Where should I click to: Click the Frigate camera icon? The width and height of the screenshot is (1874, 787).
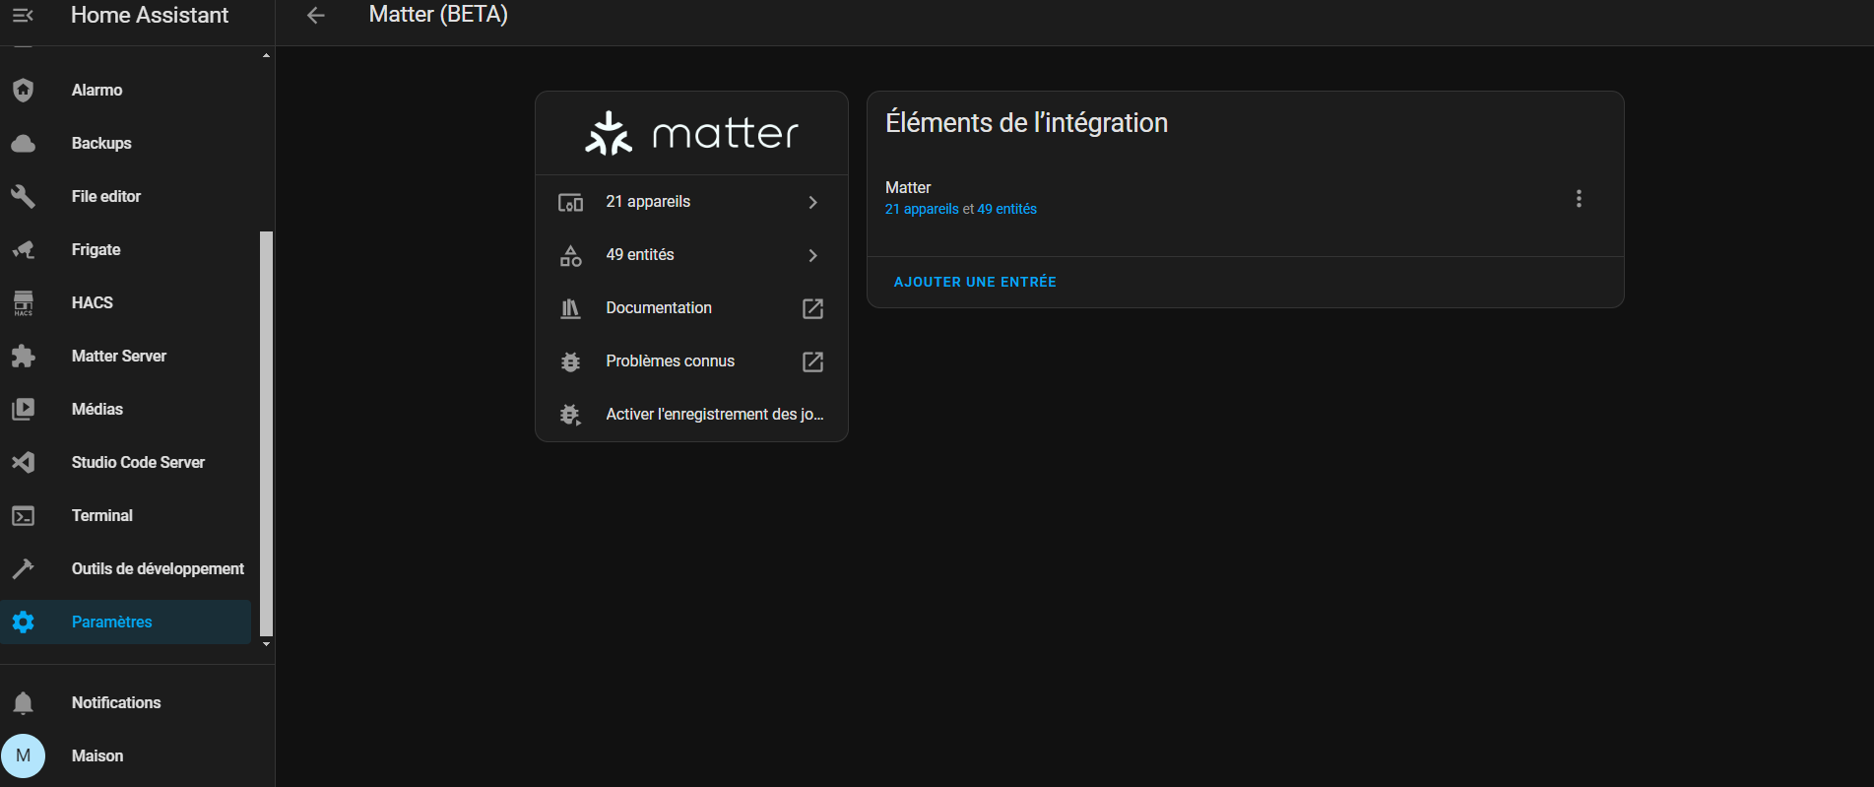click(23, 249)
